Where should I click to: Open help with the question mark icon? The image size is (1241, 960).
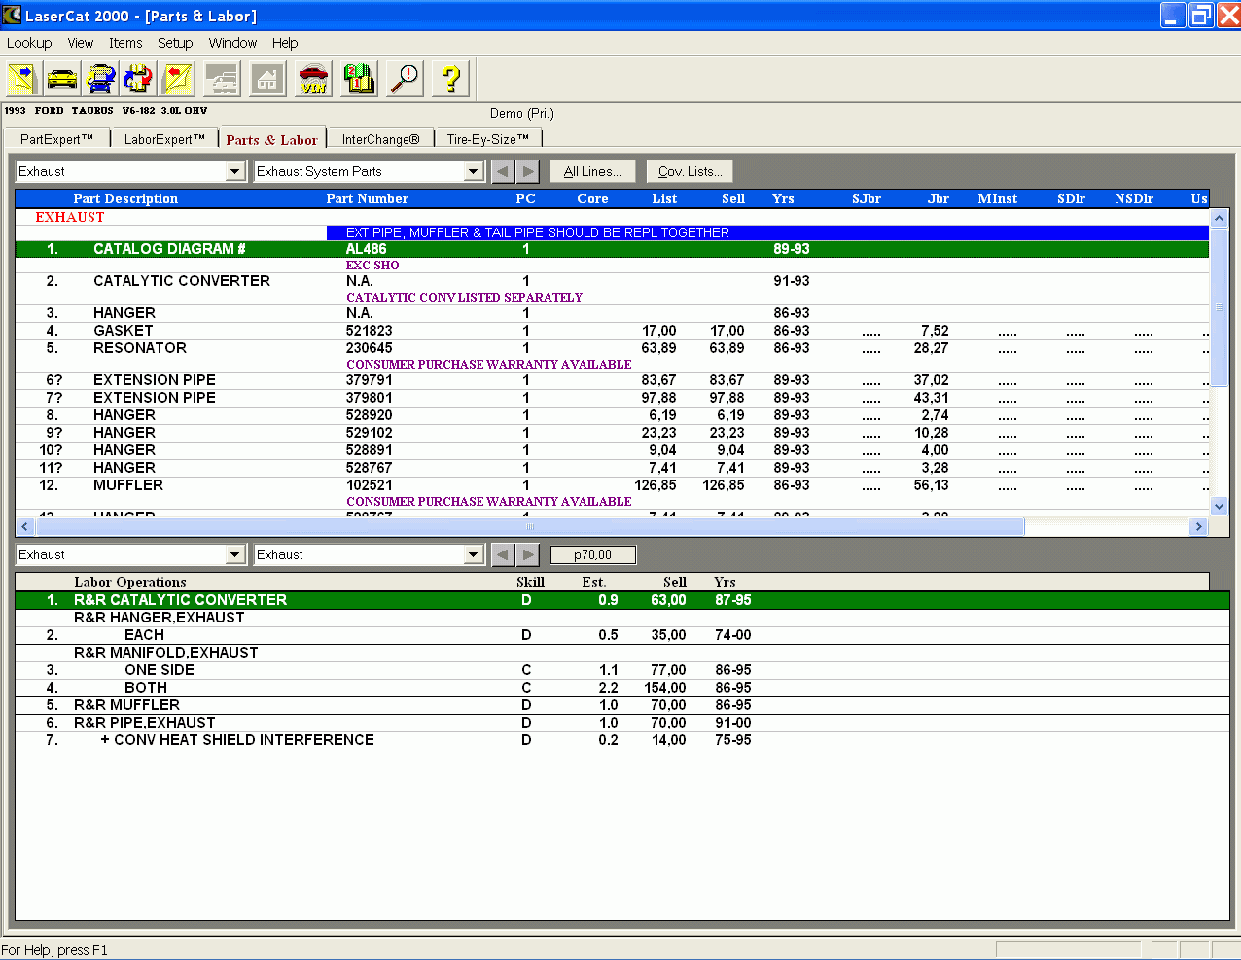tap(450, 79)
